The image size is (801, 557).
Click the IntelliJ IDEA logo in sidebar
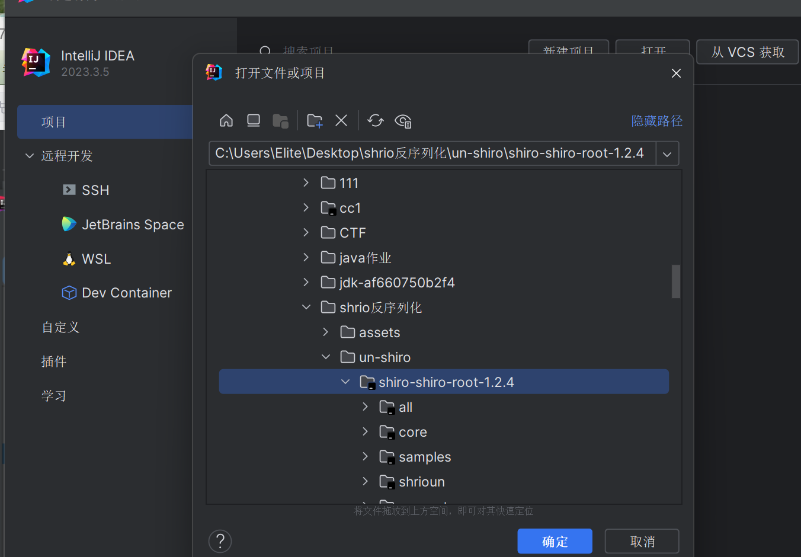tap(36, 62)
